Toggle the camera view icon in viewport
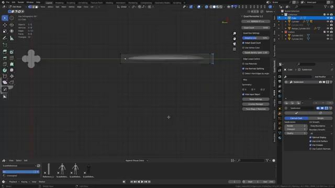Image resolution: width=335 pixels, height=188 pixels. click(x=234, y=44)
